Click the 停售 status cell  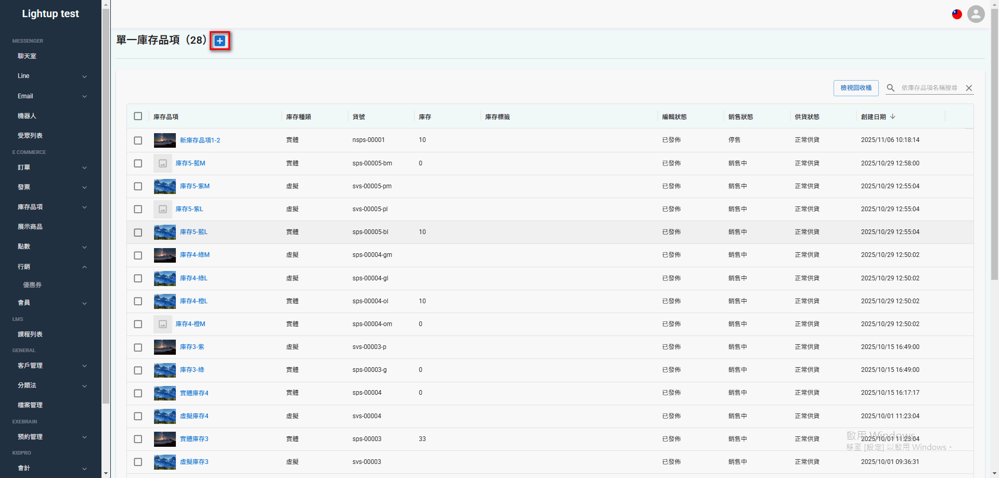735,140
